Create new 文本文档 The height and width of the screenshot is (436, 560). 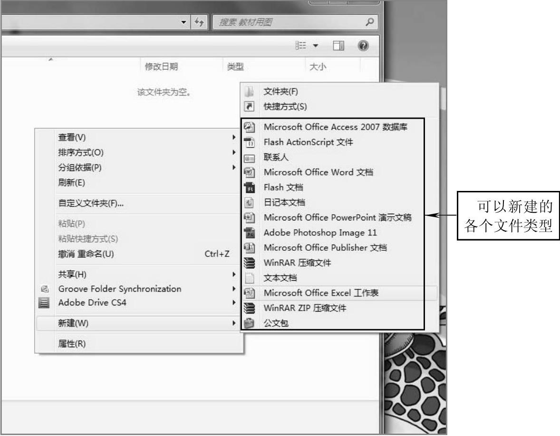pos(339,277)
